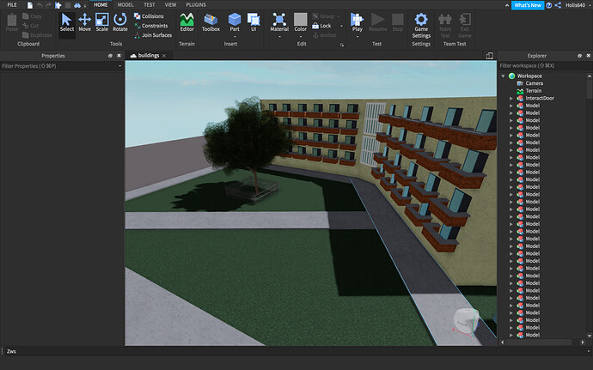The image size is (593, 370).
Task: Insert a new Part
Action: click(x=235, y=22)
